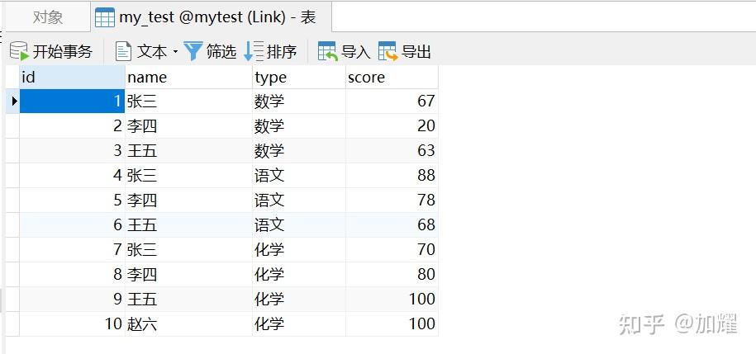The image size is (756, 354).
Task: Click the Export (导出) icon
Action: click(x=388, y=52)
